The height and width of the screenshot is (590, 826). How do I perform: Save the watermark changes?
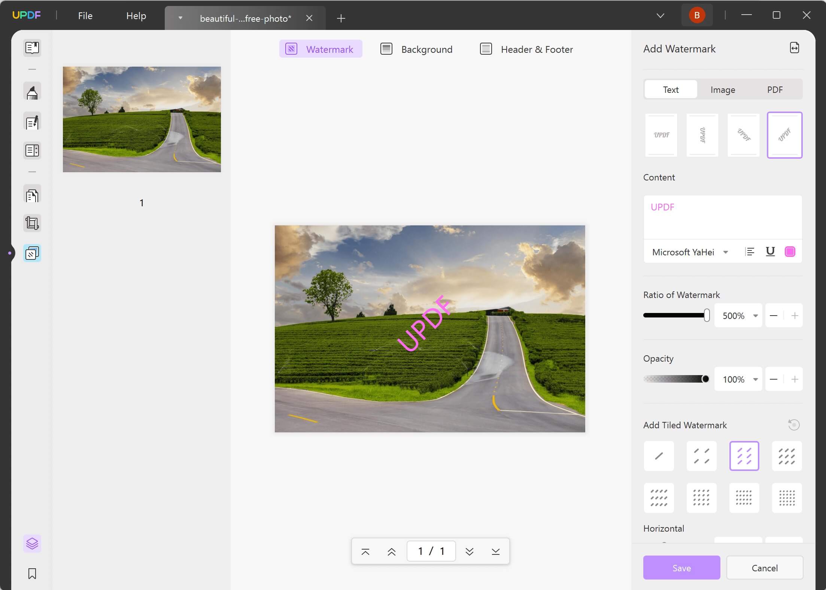(681, 568)
